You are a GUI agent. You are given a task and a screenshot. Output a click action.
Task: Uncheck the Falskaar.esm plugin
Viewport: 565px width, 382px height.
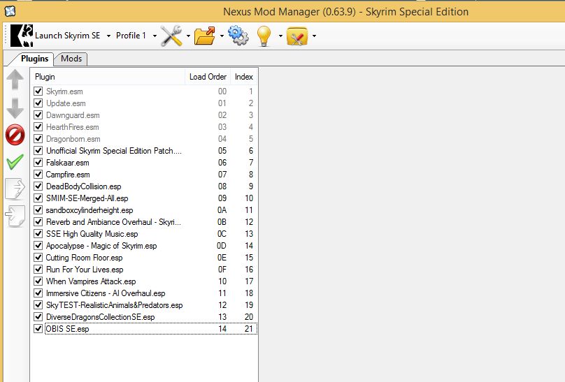tap(38, 163)
